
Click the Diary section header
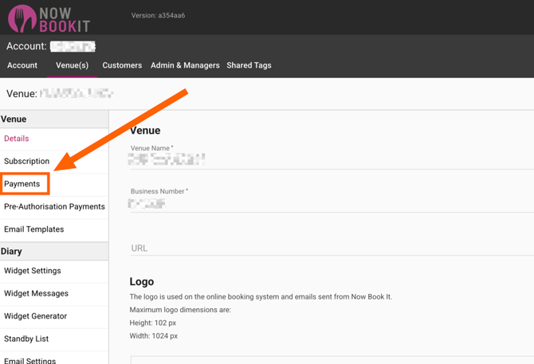12,252
